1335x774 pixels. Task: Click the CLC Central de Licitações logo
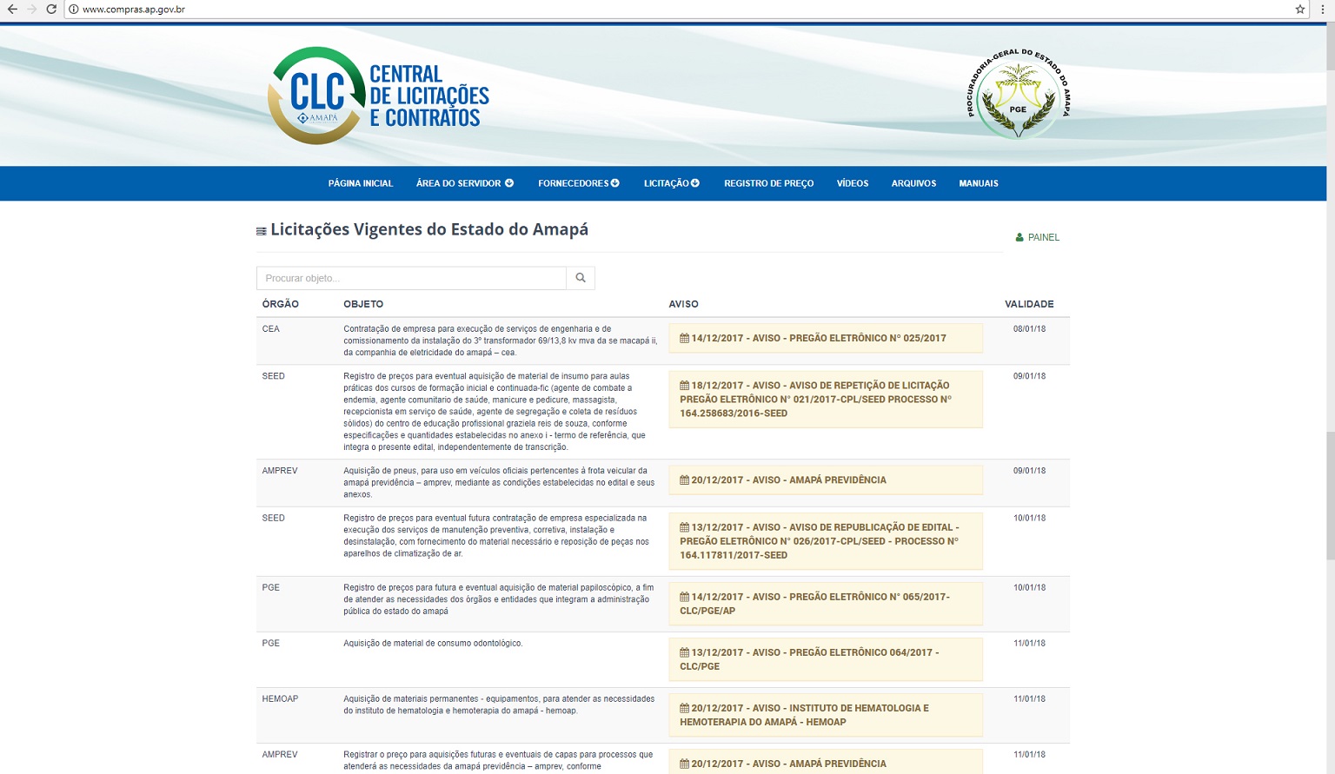click(379, 96)
